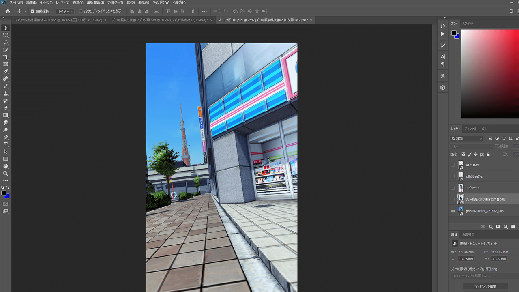Viewport: 519px width, 292px height.
Task: Open the 通常 blend mode dropdown
Action: click(471, 146)
